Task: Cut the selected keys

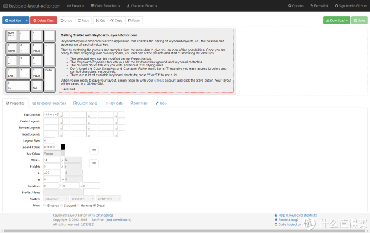Action: pyautogui.click(x=100, y=20)
